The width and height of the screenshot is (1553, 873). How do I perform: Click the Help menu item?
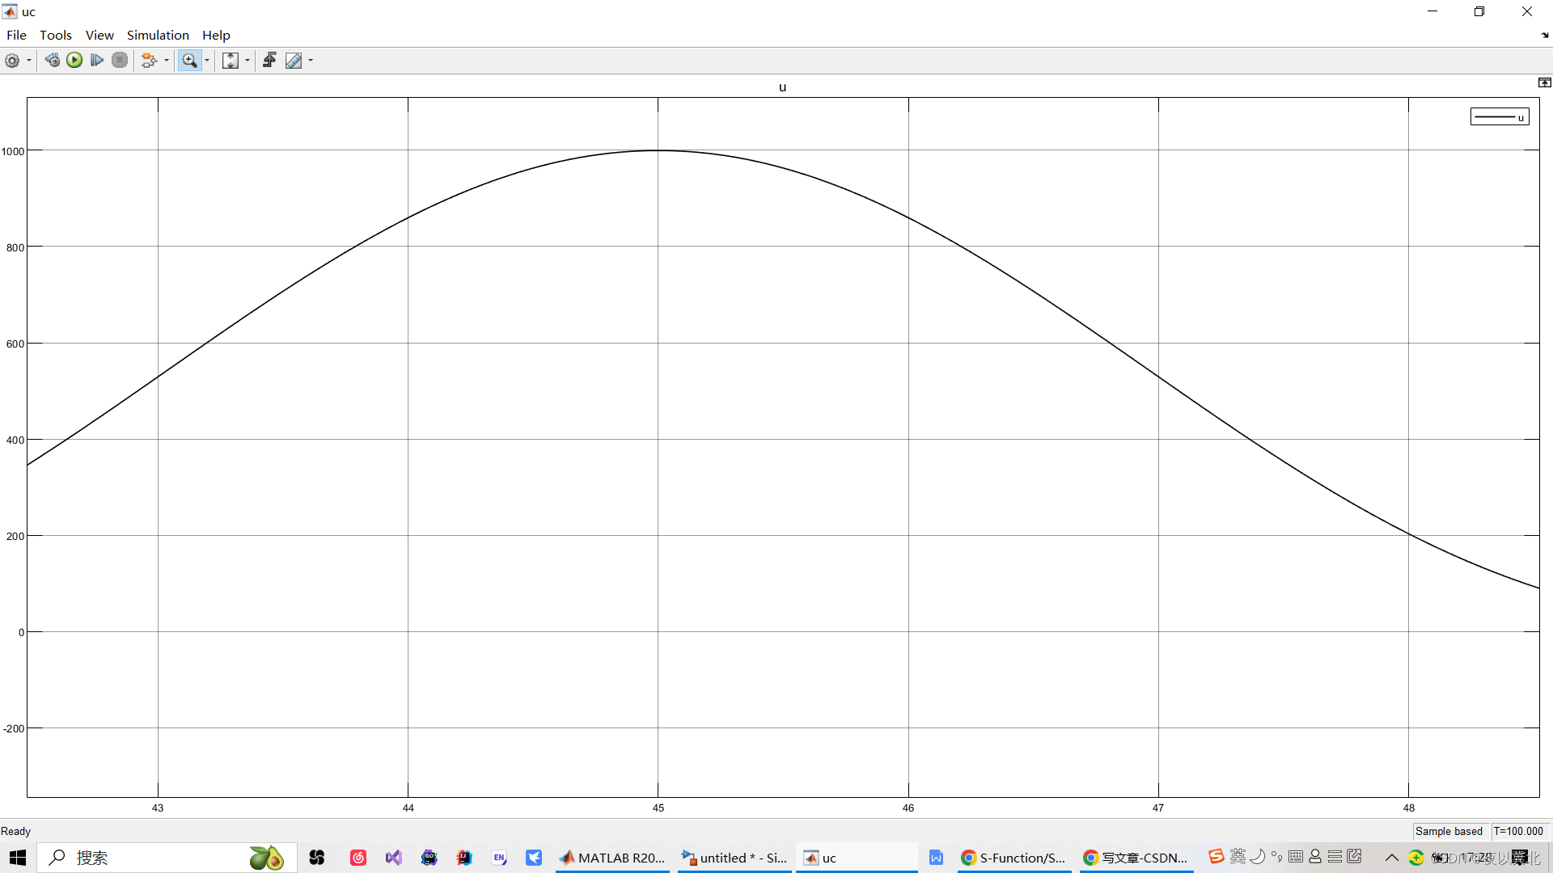(x=215, y=34)
